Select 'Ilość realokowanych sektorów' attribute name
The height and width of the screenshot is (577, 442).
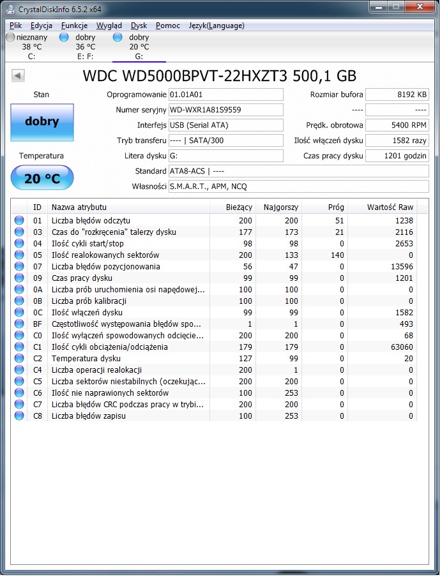pos(105,255)
